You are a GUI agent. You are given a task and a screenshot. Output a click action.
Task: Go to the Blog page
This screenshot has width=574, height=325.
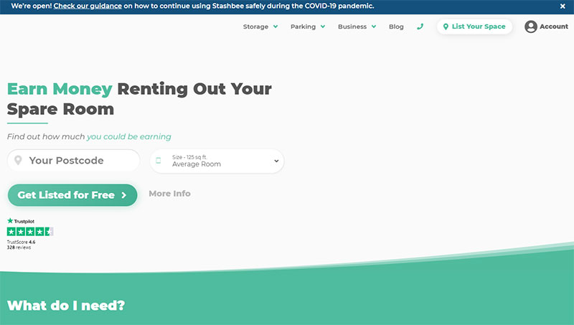pos(396,27)
